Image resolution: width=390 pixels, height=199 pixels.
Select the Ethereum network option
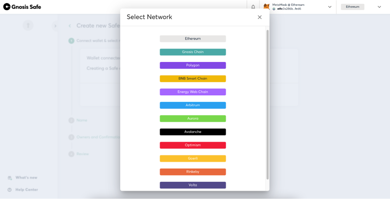tap(193, 39)
